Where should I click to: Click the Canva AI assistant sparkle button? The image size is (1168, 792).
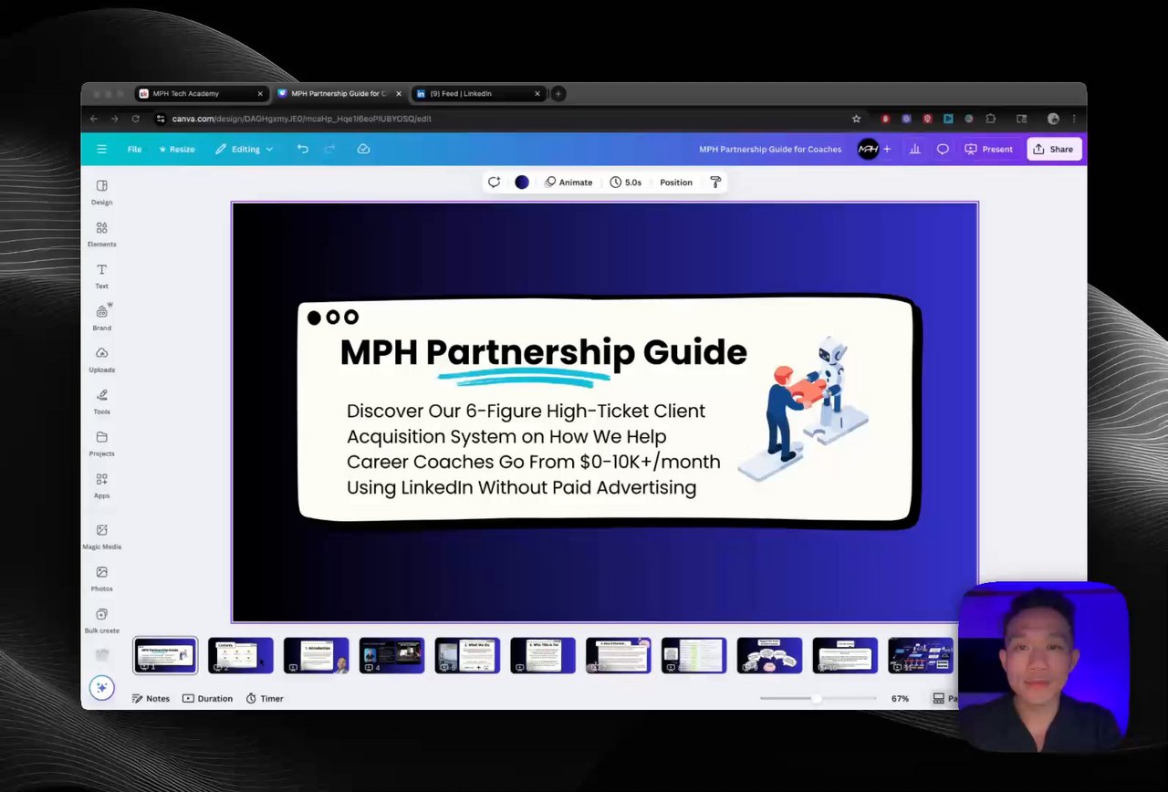click(101, 688)
